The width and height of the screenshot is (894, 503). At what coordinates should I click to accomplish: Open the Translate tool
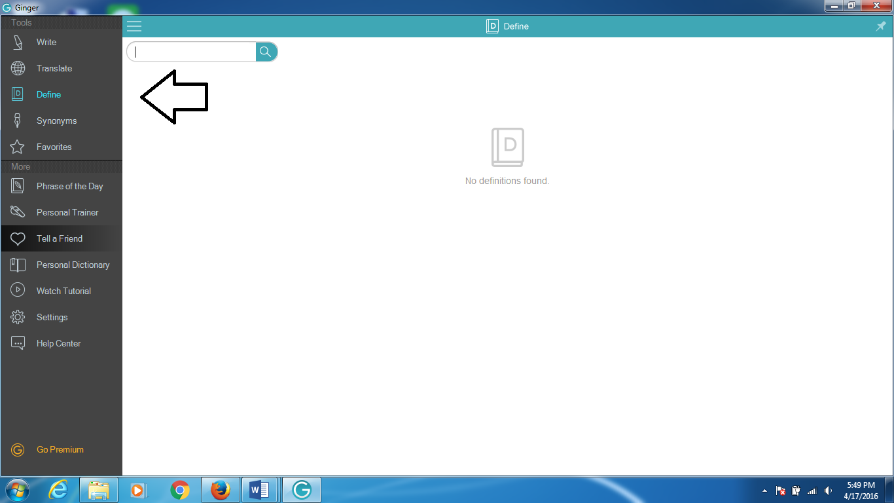54,68
